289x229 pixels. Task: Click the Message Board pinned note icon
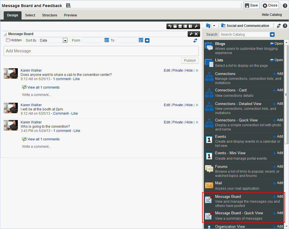click(x=209, y=199)
